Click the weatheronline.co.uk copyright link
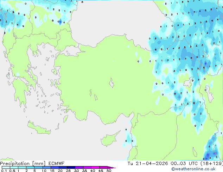Viewport: 223px width, 172px height. [193, 169]
